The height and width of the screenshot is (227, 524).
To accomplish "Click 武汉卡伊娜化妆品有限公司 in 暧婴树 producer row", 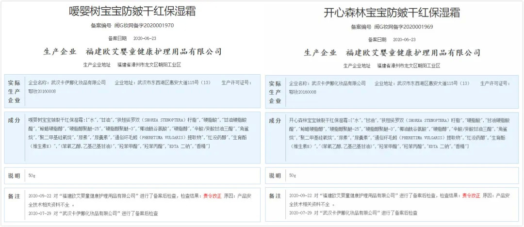I will coord(78,82).
